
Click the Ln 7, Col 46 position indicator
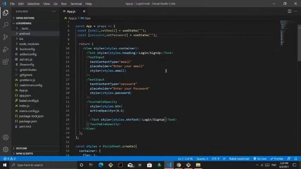185,159
